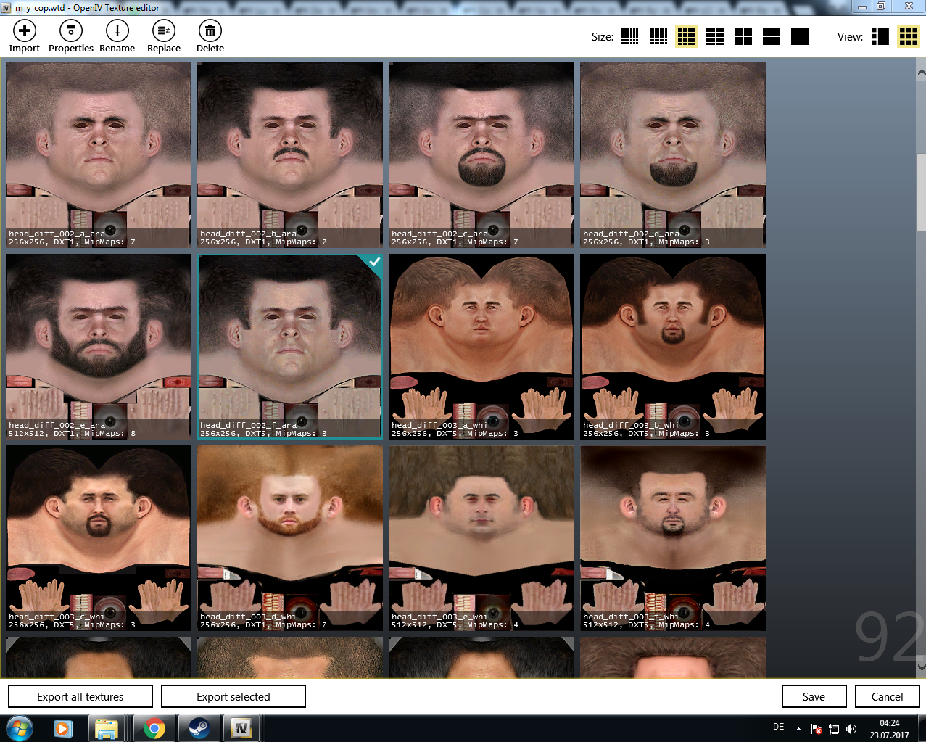
Task: Click the volume speaker tray icon
Action: click(851, 729)
